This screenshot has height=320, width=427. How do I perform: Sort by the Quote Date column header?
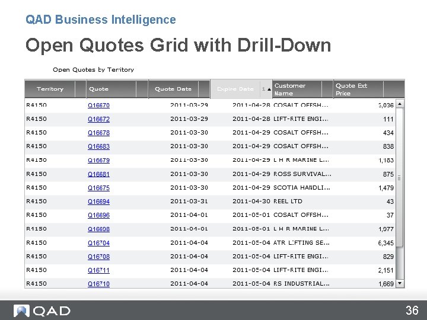pyautogui.click(x=179, y=89)
